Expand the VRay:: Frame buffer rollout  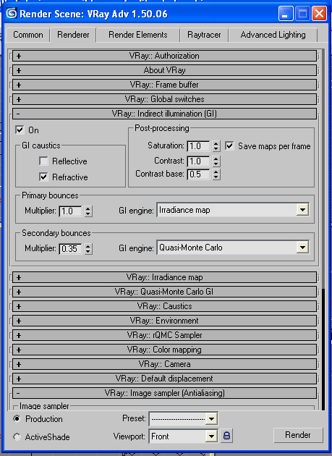164,85
